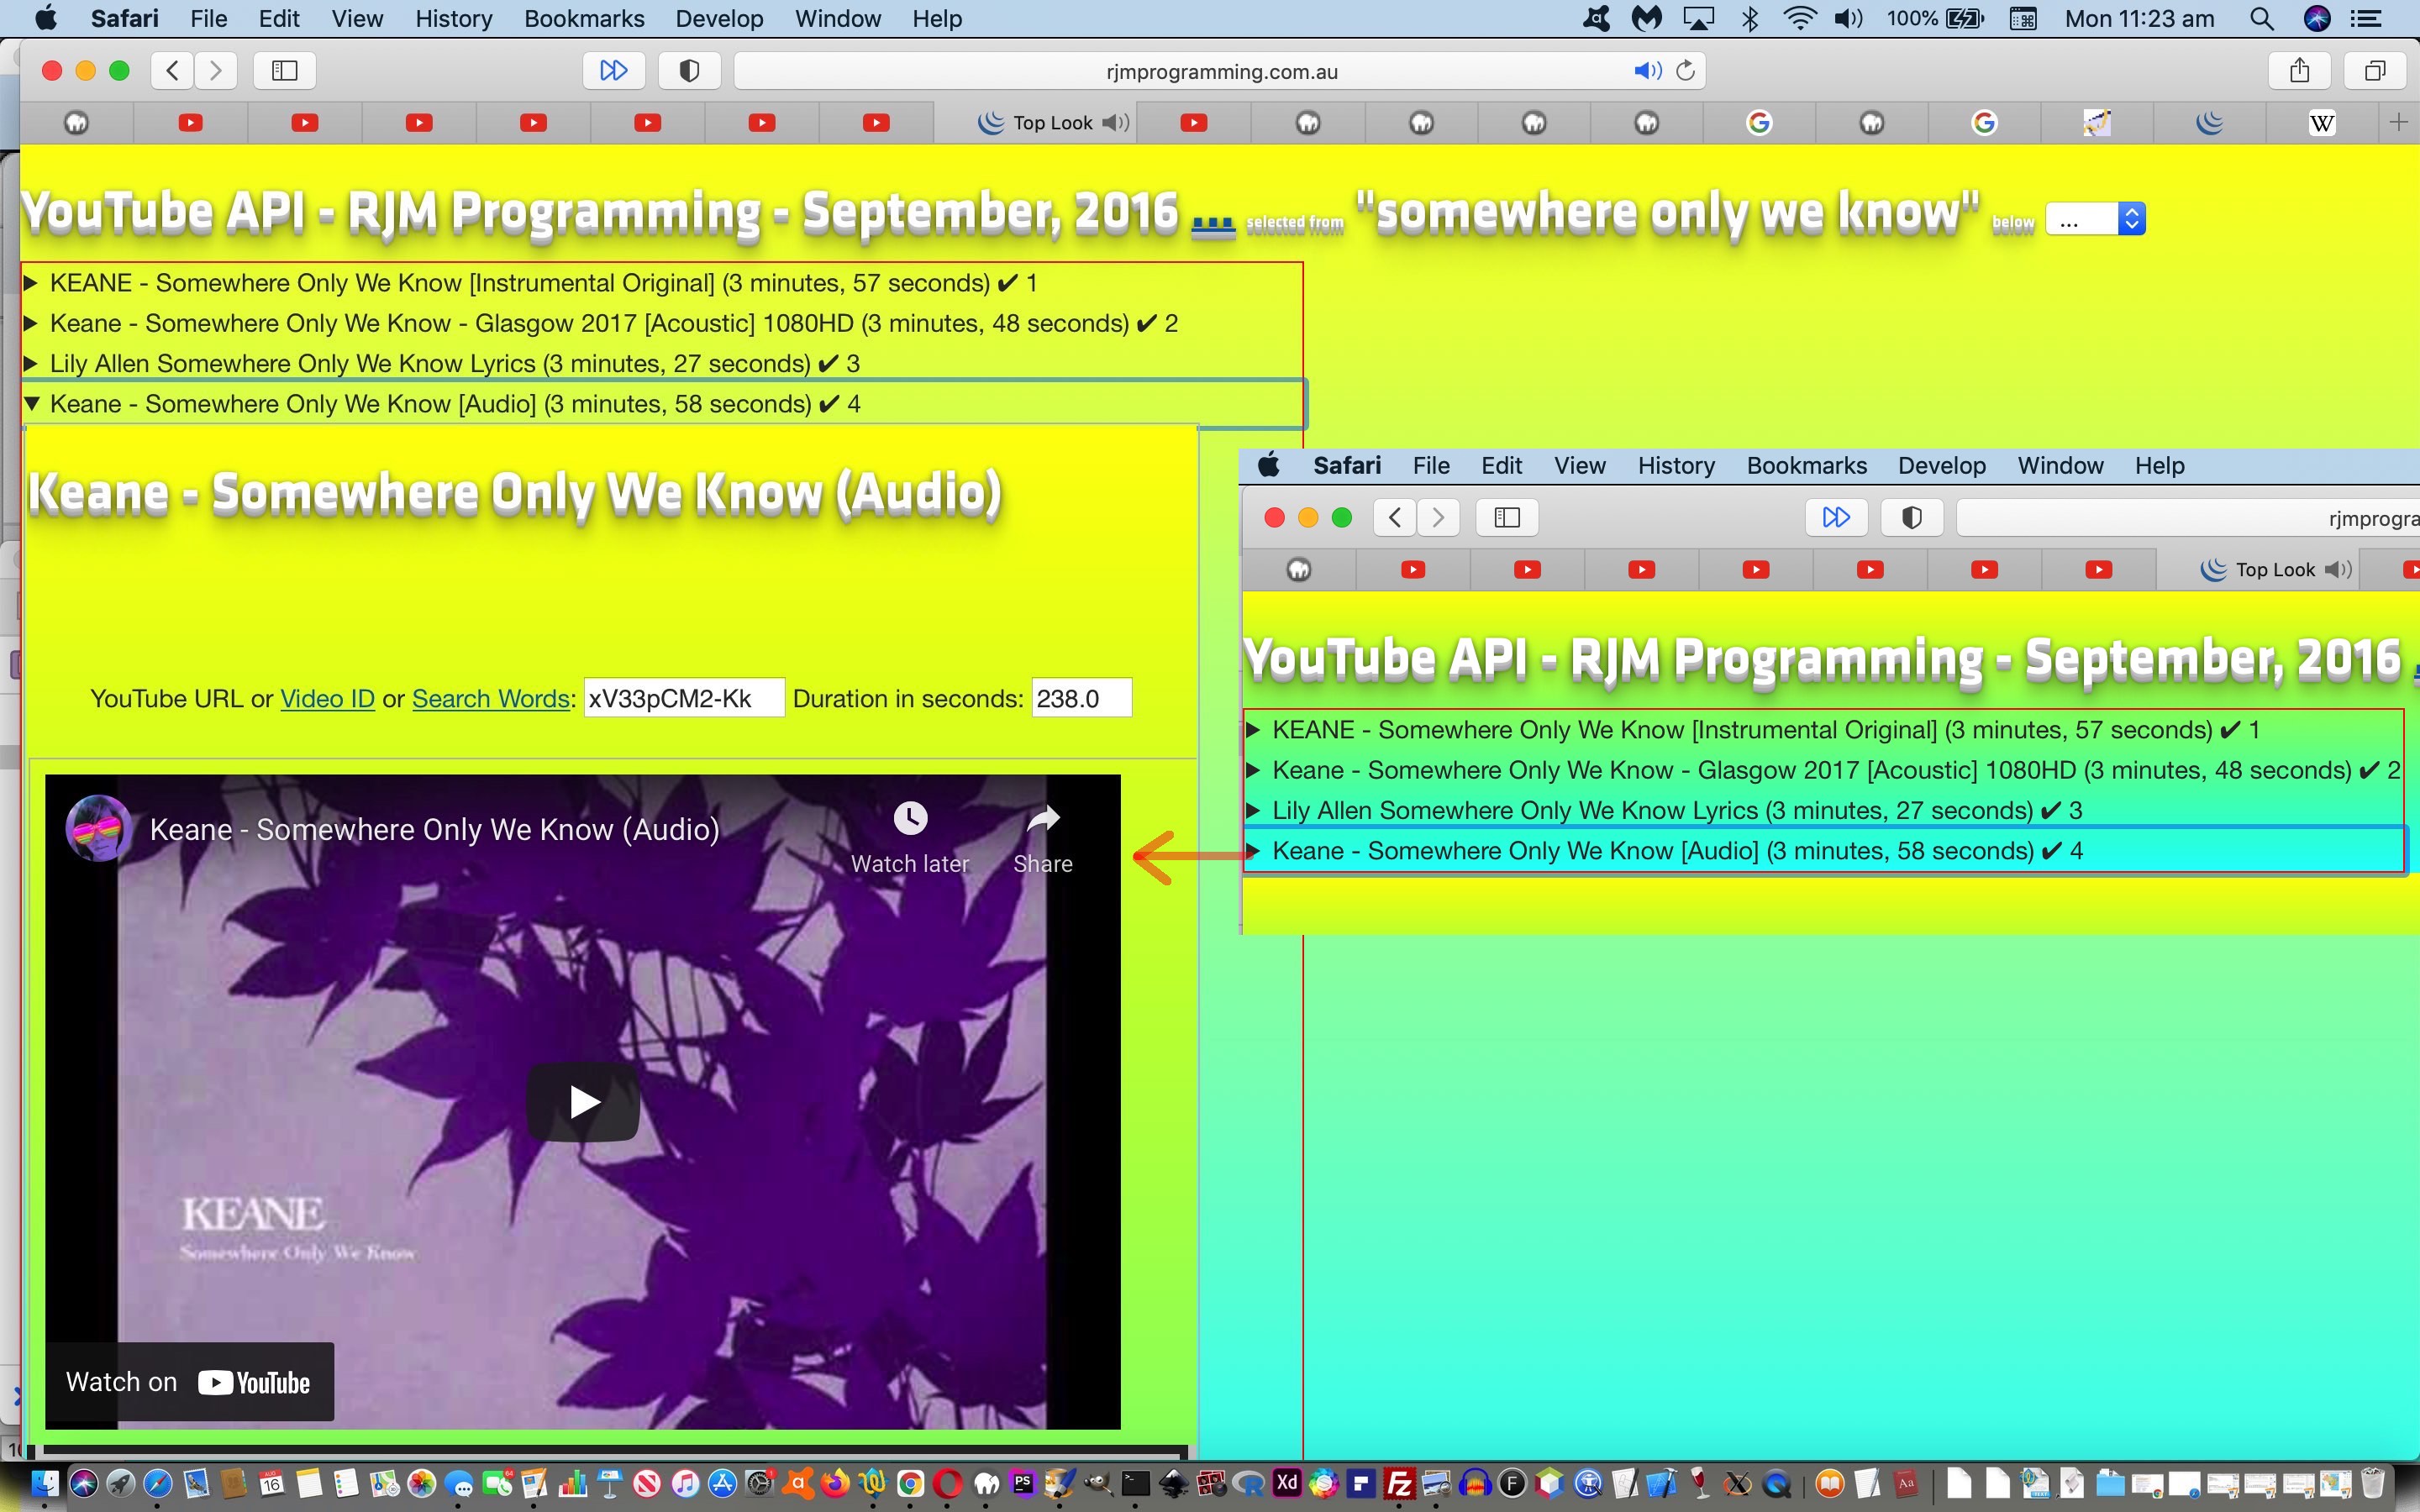Toggle the Bluetooth menu bar icon
The image size is (2420, 1512).
coord(1750,18)
